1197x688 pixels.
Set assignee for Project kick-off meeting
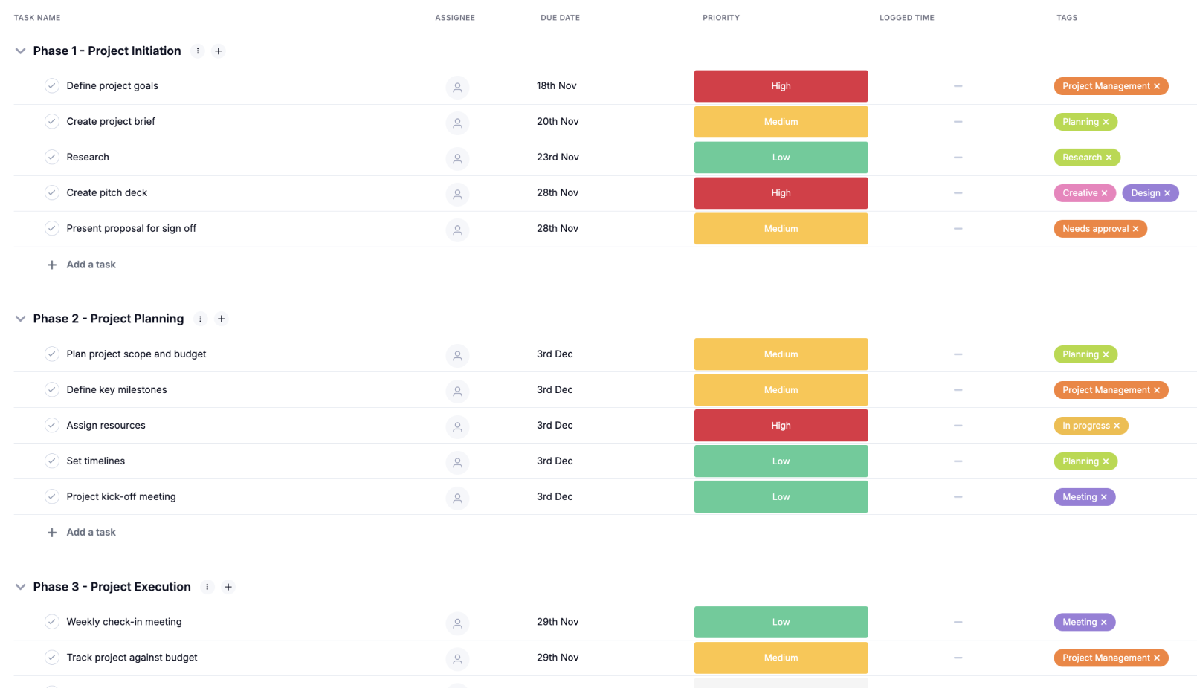457,498
